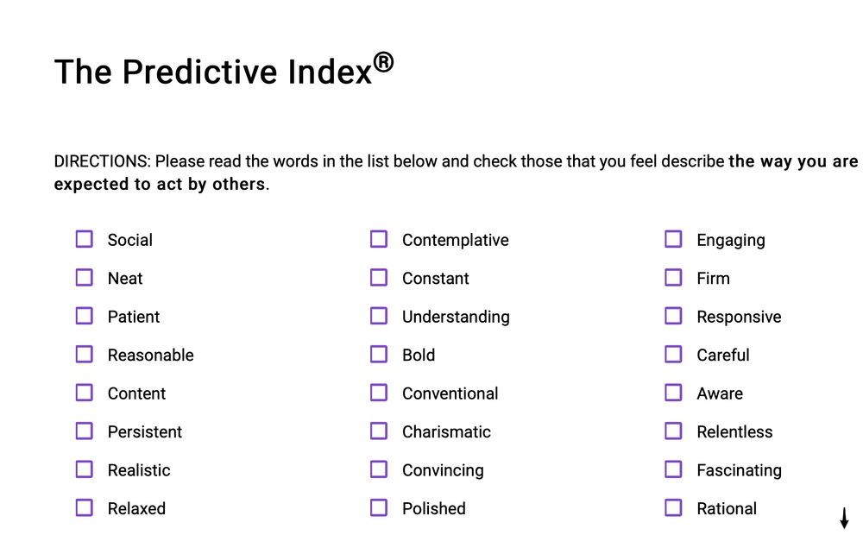Tick the Polished checkbox
The width and height of the screenshot is (863, 535).
point(379,507)
